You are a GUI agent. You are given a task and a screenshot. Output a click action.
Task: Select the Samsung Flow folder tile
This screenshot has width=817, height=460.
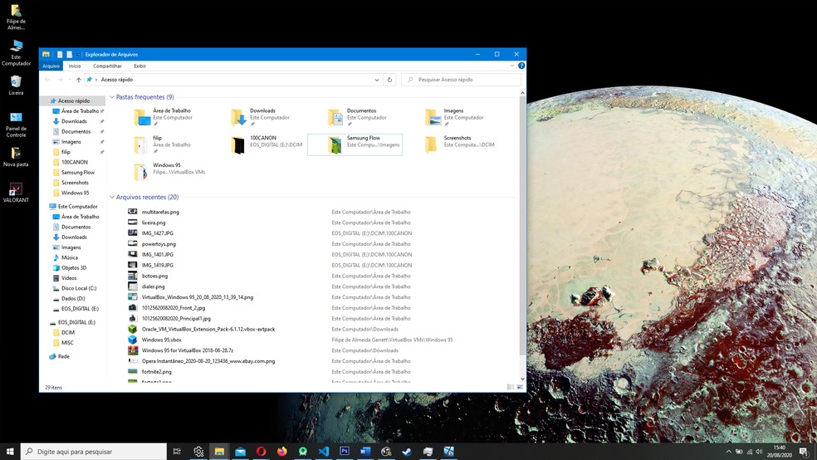355,144
